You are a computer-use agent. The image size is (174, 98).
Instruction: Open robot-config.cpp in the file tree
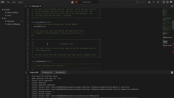pos(14,24)
